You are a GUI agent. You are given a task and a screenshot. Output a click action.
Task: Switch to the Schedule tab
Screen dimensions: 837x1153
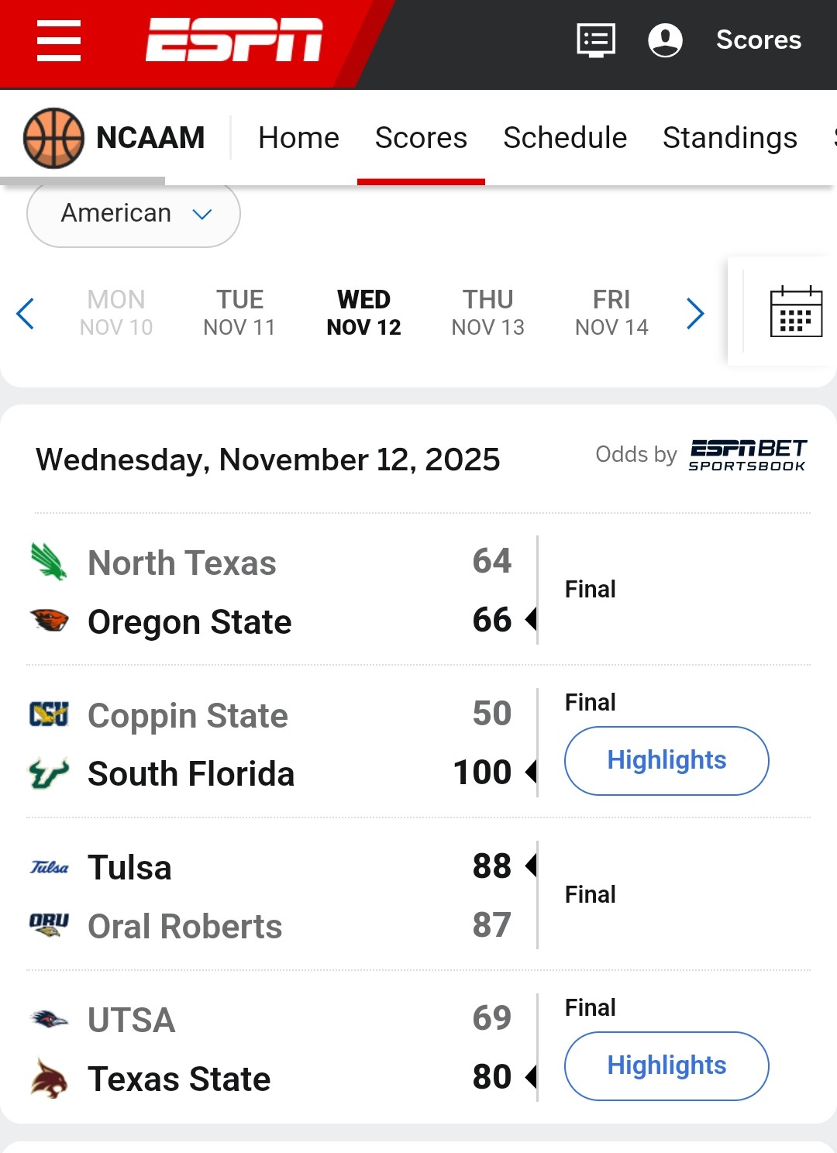click(565, 138)
